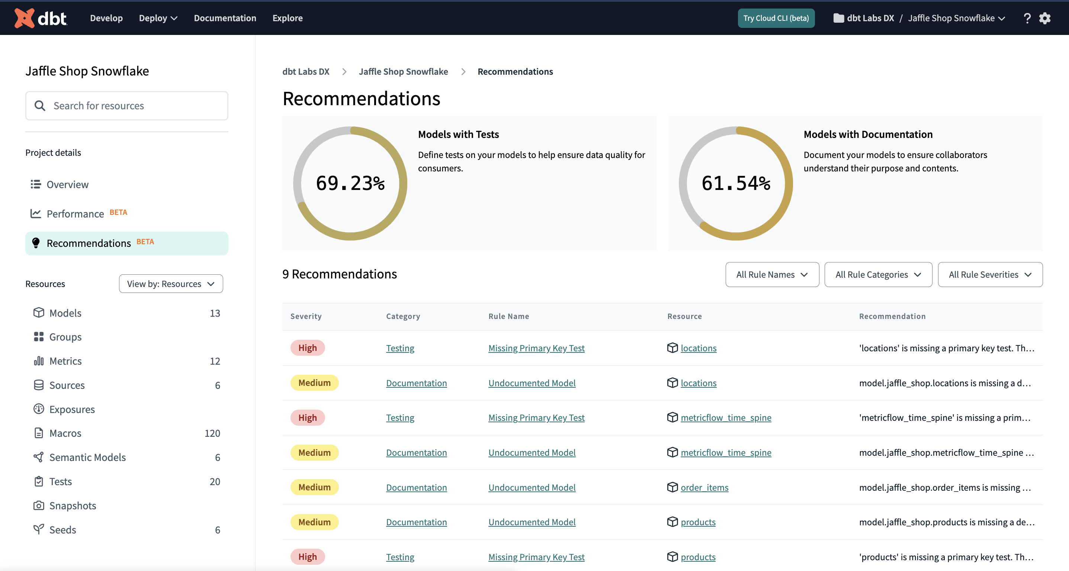Click the settings gear icon
Image resolution: width=1069 pixels, height=571 pixels.
tap(1045, 18)
